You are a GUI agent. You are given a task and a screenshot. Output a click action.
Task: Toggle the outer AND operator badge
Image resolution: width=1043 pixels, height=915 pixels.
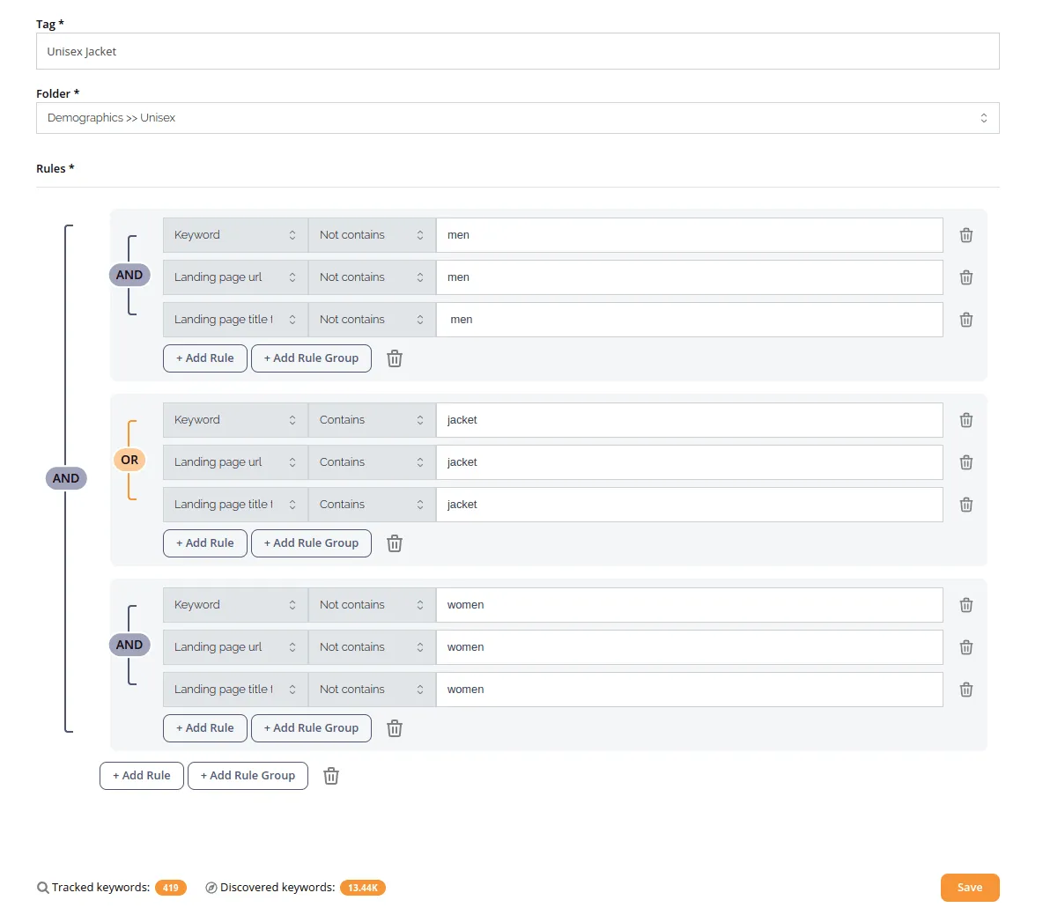66,478
